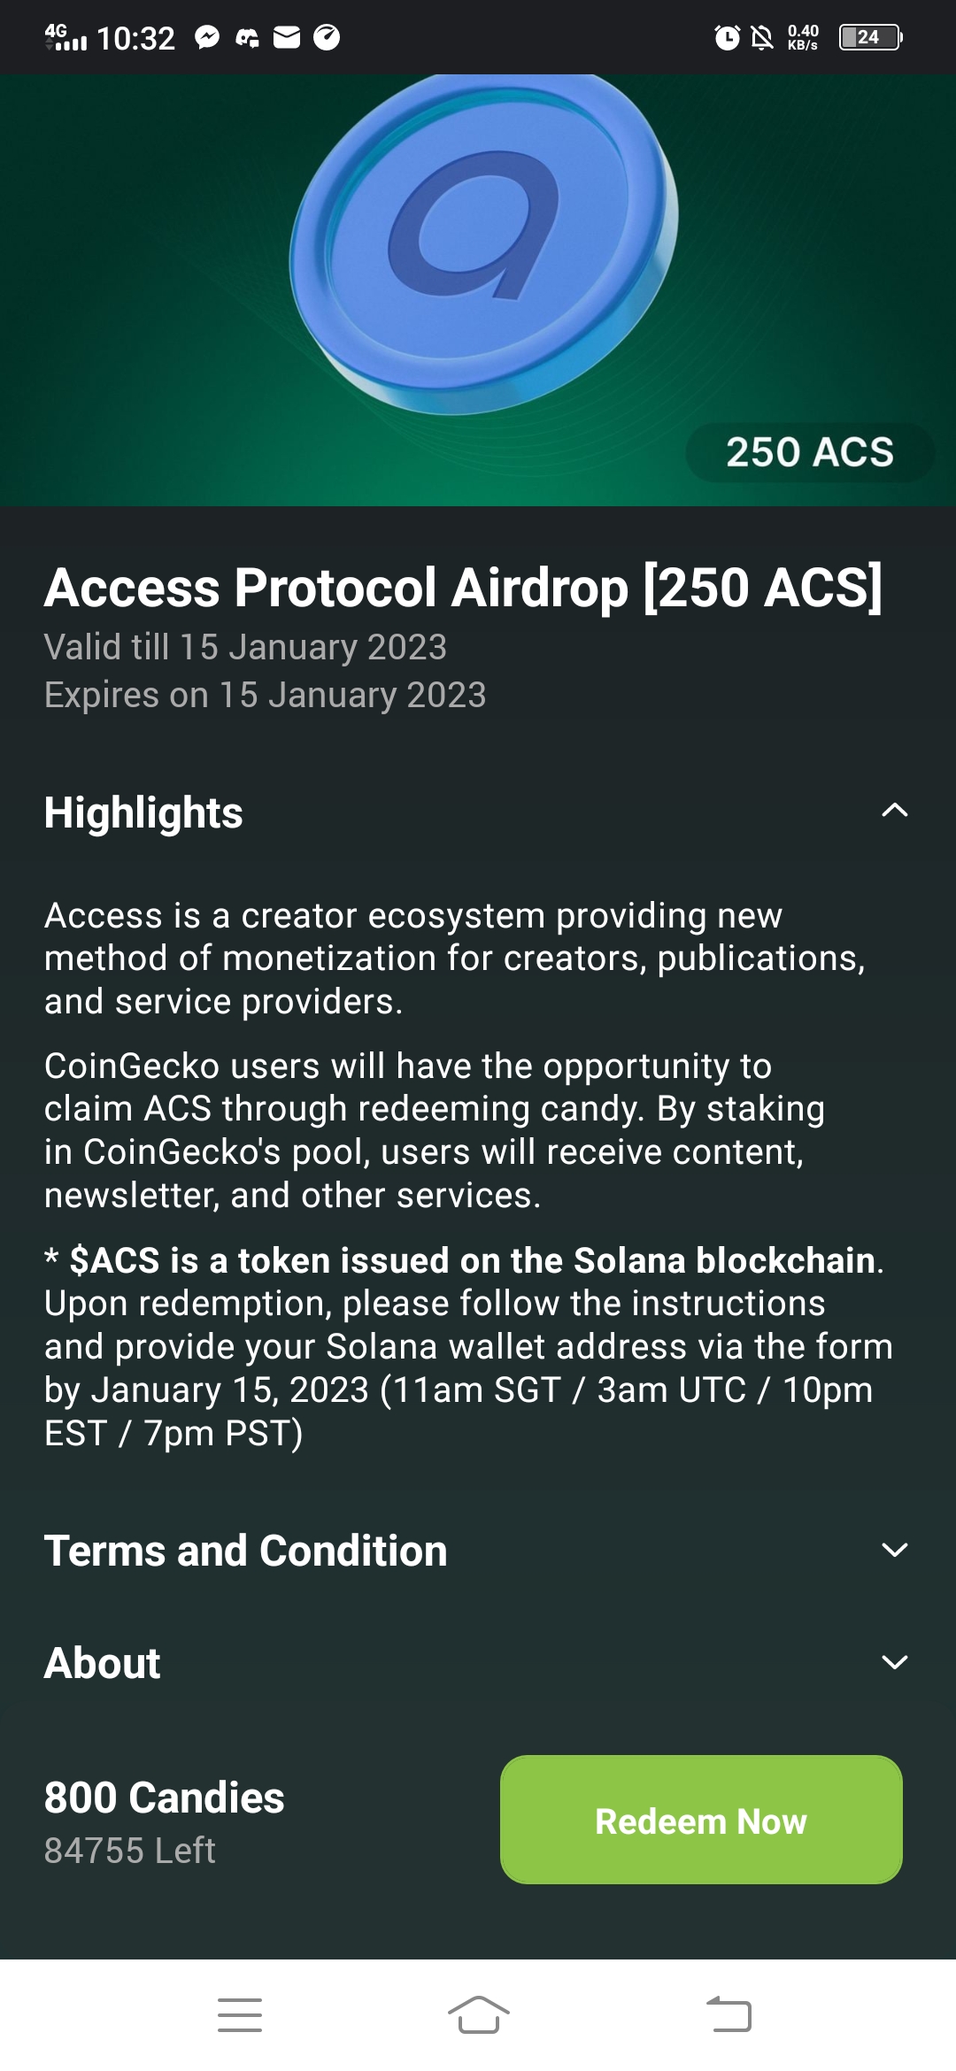This screenshot has width=956, height=2071.
Task: Tap the Access Protocol Airdrop title
Action: tap(464, 588)
